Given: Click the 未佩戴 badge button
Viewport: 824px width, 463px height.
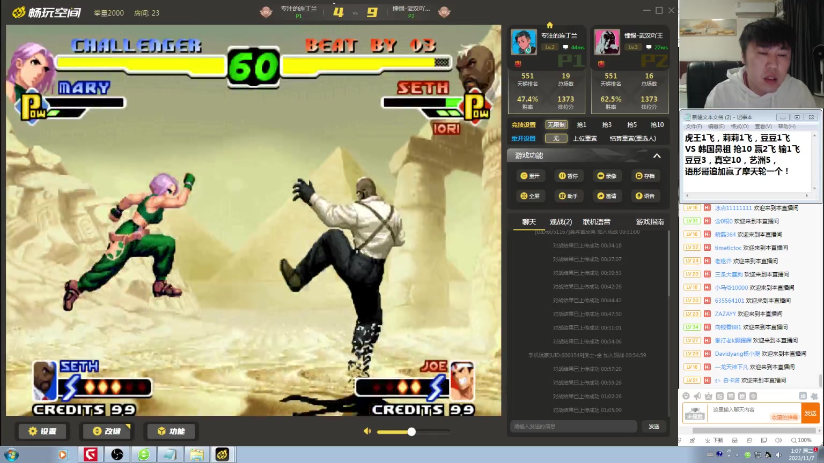Looking at the screenshot, I should (x=695, y=413).
